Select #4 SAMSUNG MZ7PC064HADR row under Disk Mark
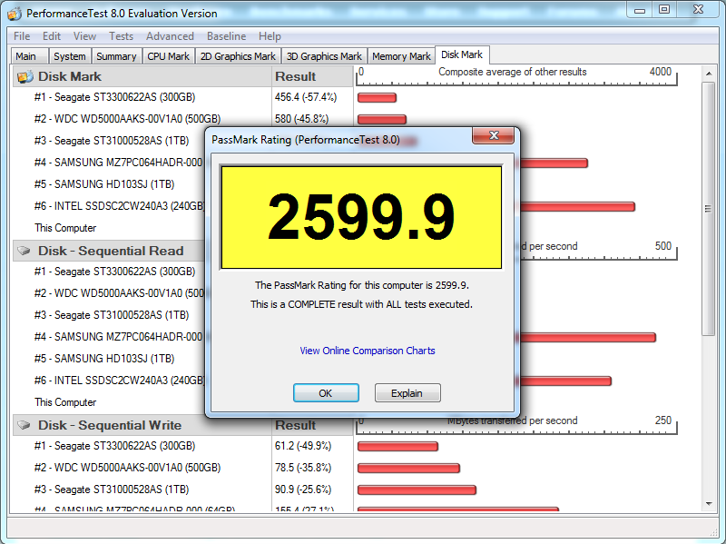The image size is (726, 544). [119, 163]
